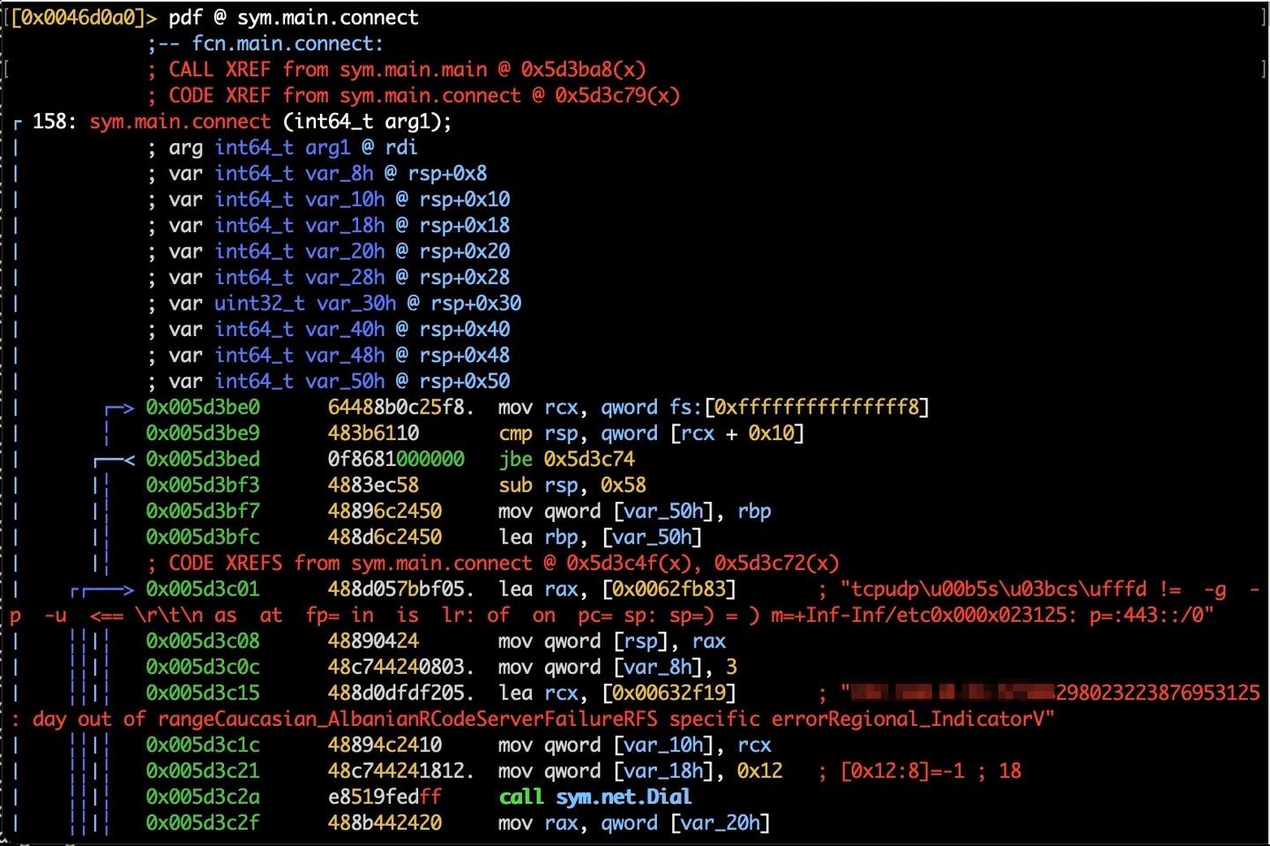This screenshot has width=1270, height=846.
Task: Click CALL XREF address 0x5d3ba8(x)
Action: coord(583,70)
